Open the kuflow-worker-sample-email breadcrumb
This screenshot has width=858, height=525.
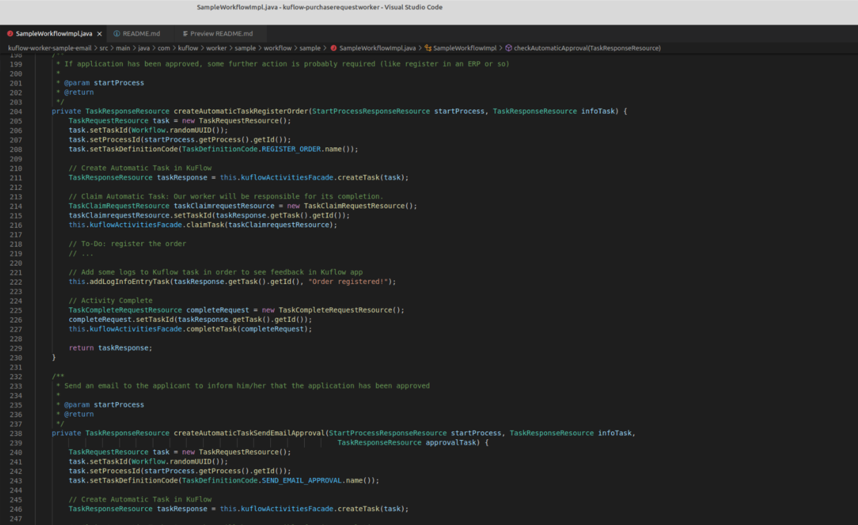(x=50, y=48)
